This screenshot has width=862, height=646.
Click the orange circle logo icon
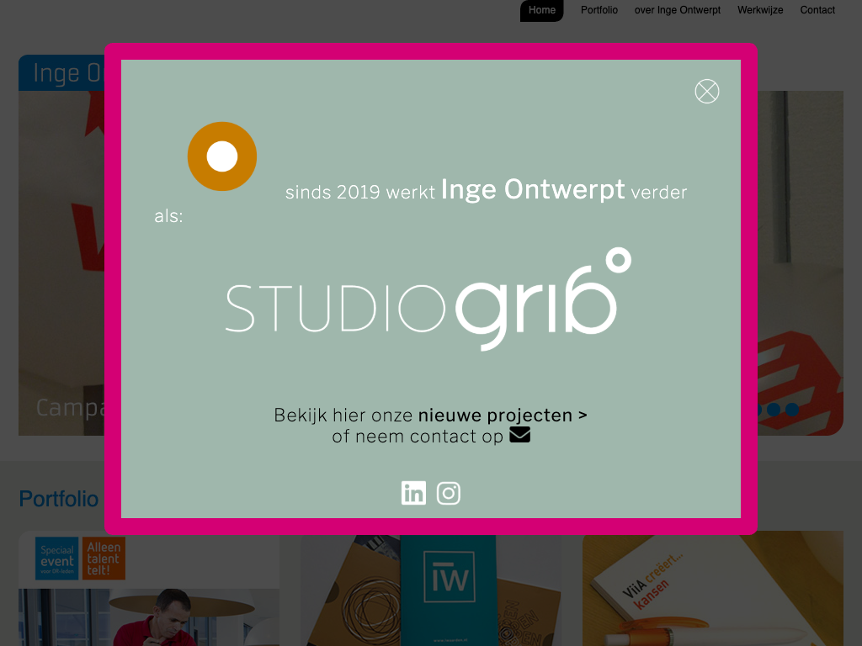pos(222,156)
